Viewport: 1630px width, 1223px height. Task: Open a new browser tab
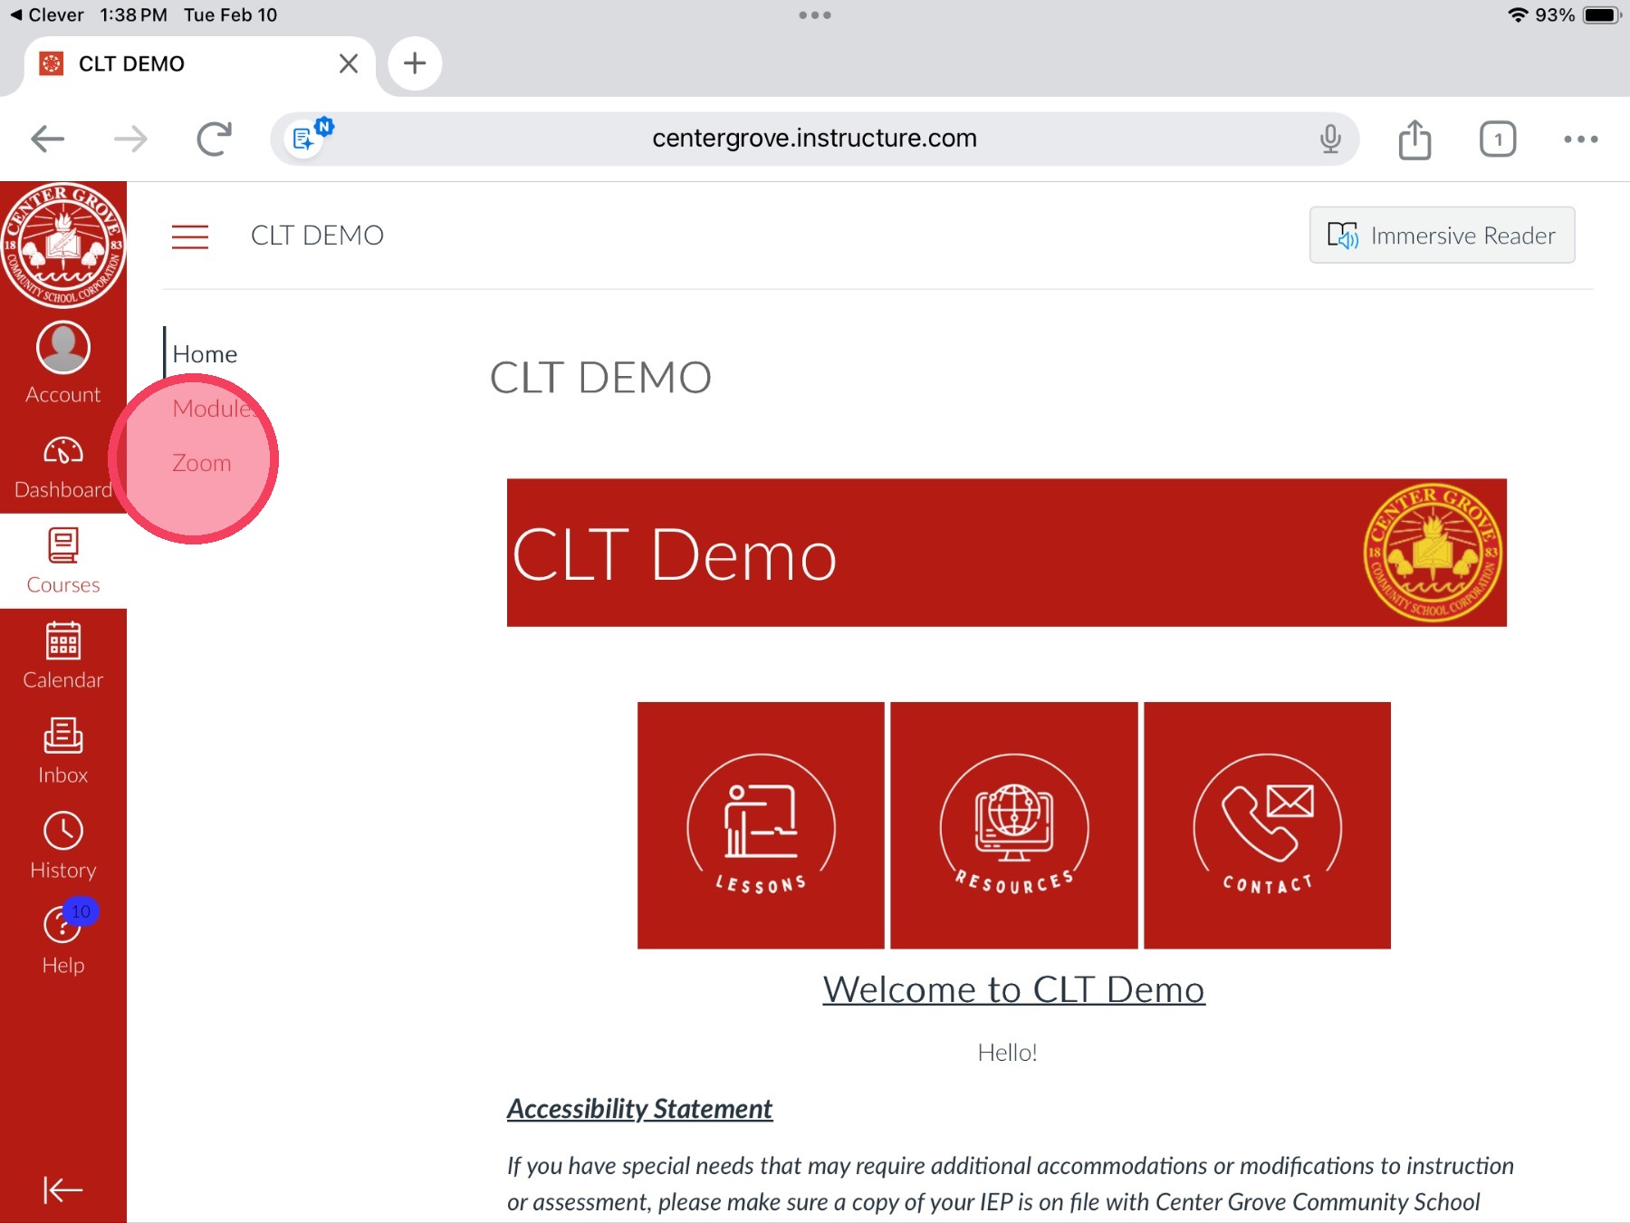point(415,63)
